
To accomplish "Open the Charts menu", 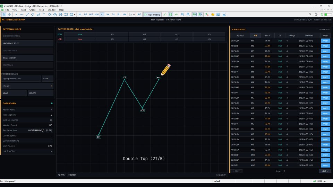I will click(32, 10).
